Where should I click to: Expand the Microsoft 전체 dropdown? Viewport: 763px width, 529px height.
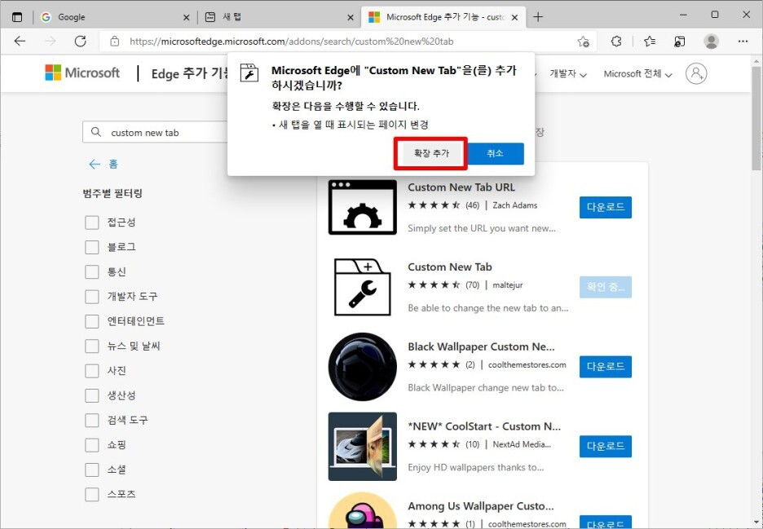point(637,73)
